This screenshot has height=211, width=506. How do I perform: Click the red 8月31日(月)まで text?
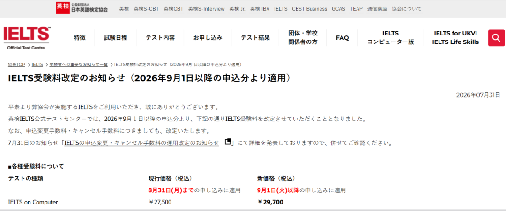point(171,190)
